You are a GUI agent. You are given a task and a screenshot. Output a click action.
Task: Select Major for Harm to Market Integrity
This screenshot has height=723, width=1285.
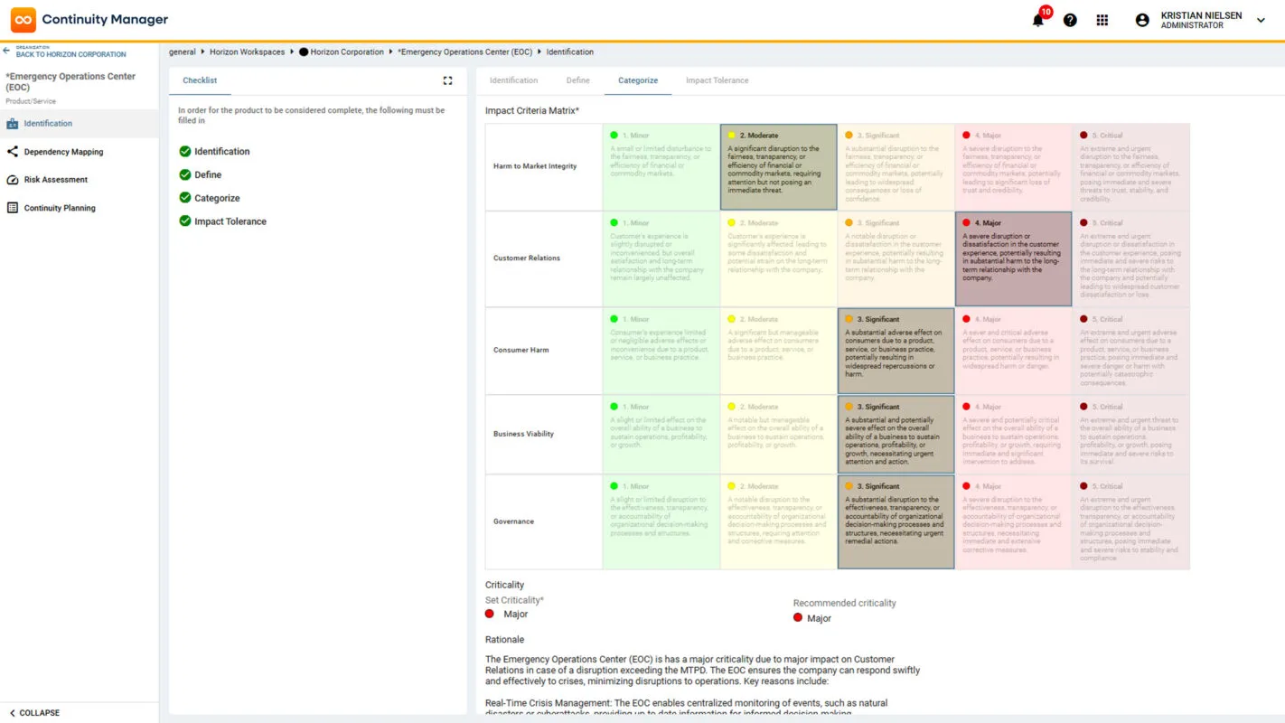tap(1014, 167)
